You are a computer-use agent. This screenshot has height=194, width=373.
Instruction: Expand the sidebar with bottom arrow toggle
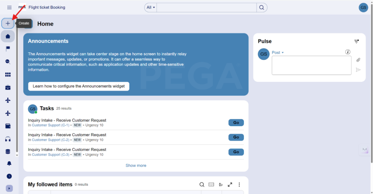click(9, 188)
